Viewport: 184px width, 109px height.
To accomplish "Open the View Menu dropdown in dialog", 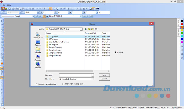I will click(x=97, y=29).
